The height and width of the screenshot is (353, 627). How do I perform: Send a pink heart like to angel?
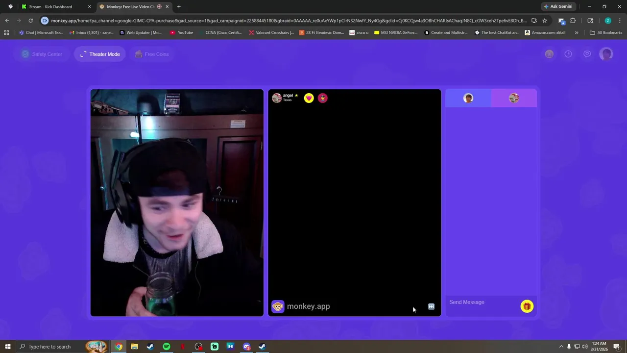(309, 98)
